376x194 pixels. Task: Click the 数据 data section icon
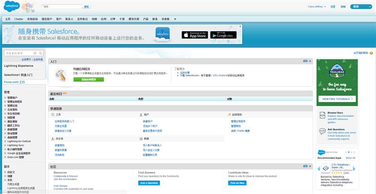(x=141, y=139)
